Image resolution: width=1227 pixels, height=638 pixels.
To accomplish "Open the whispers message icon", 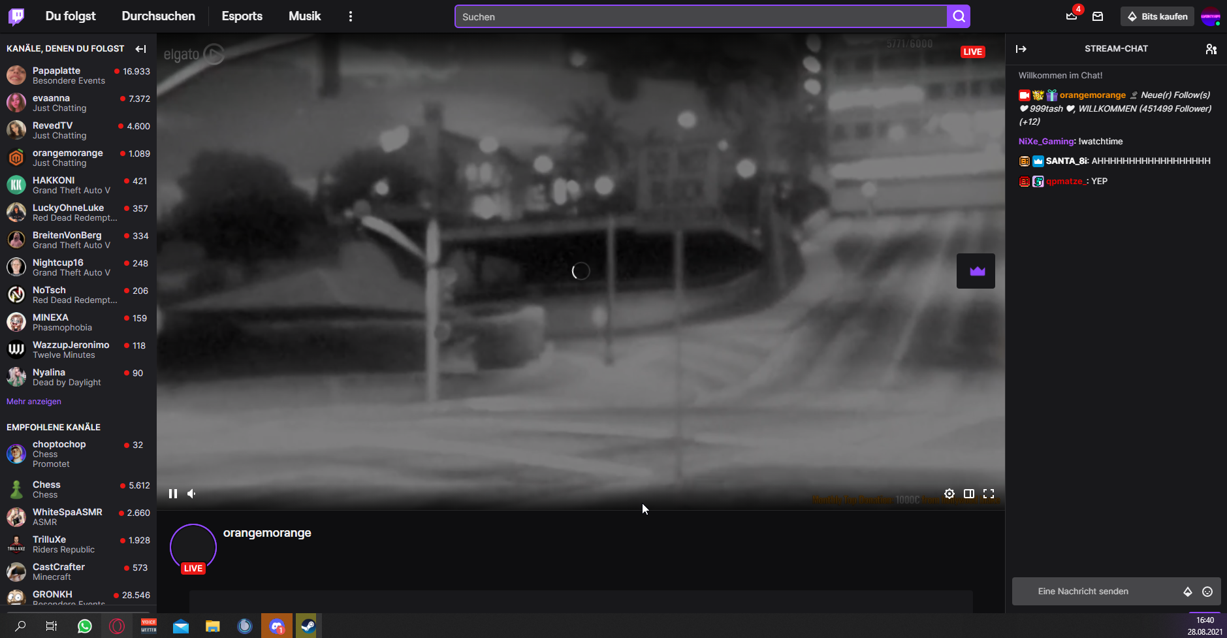I will point(1098,16).
